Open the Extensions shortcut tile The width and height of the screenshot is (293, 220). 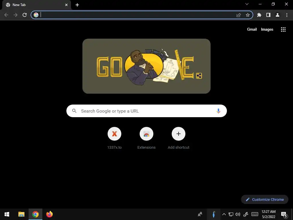[146, 138]
